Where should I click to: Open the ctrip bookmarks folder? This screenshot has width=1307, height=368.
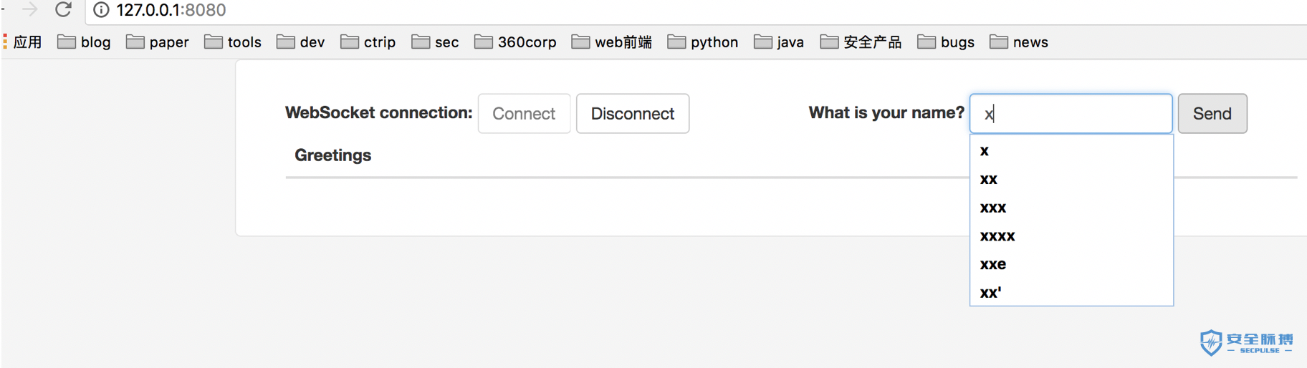click(368, 42)
